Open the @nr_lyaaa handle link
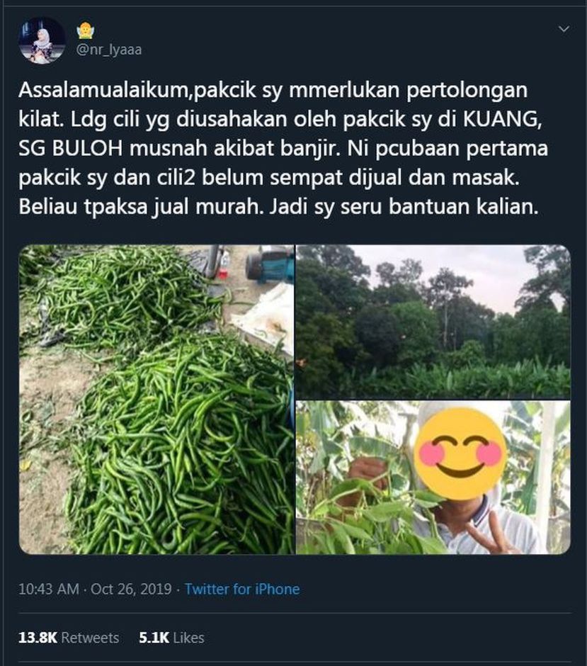Screen dimensions: 587x666 (x=109, y=50)
